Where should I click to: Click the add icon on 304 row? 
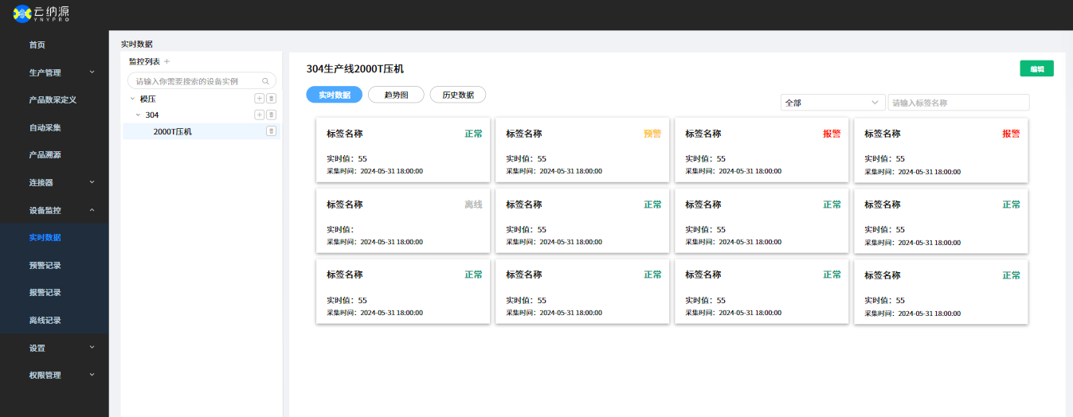tap(259, 115)
